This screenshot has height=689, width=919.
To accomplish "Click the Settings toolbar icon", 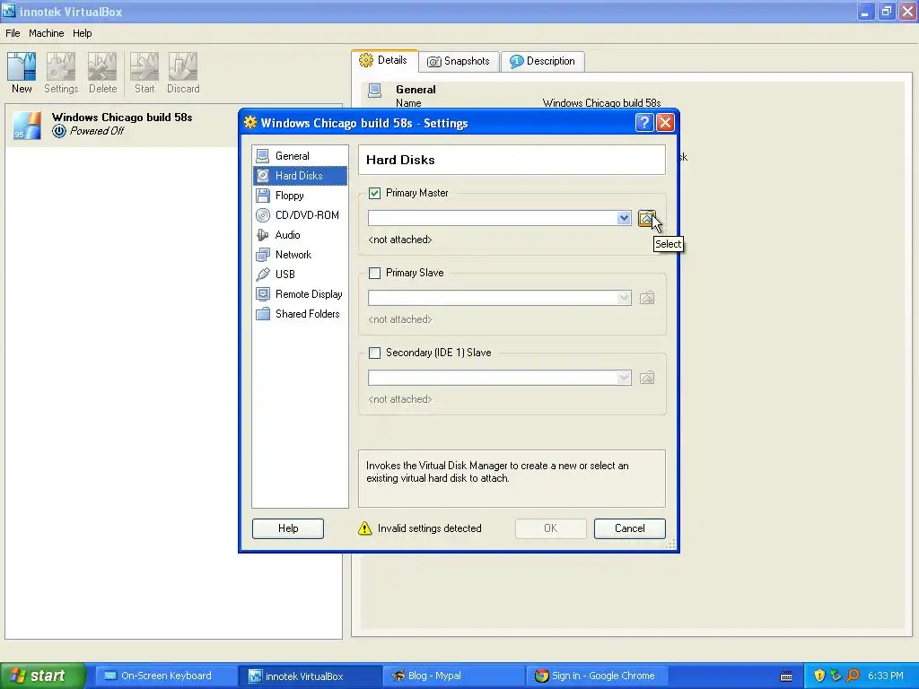I will point(61,73).
